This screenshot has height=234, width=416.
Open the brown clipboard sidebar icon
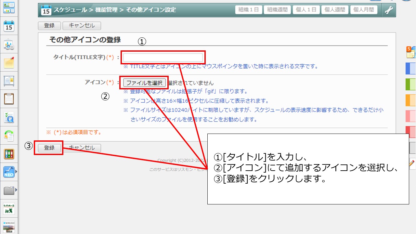(9, 98)
